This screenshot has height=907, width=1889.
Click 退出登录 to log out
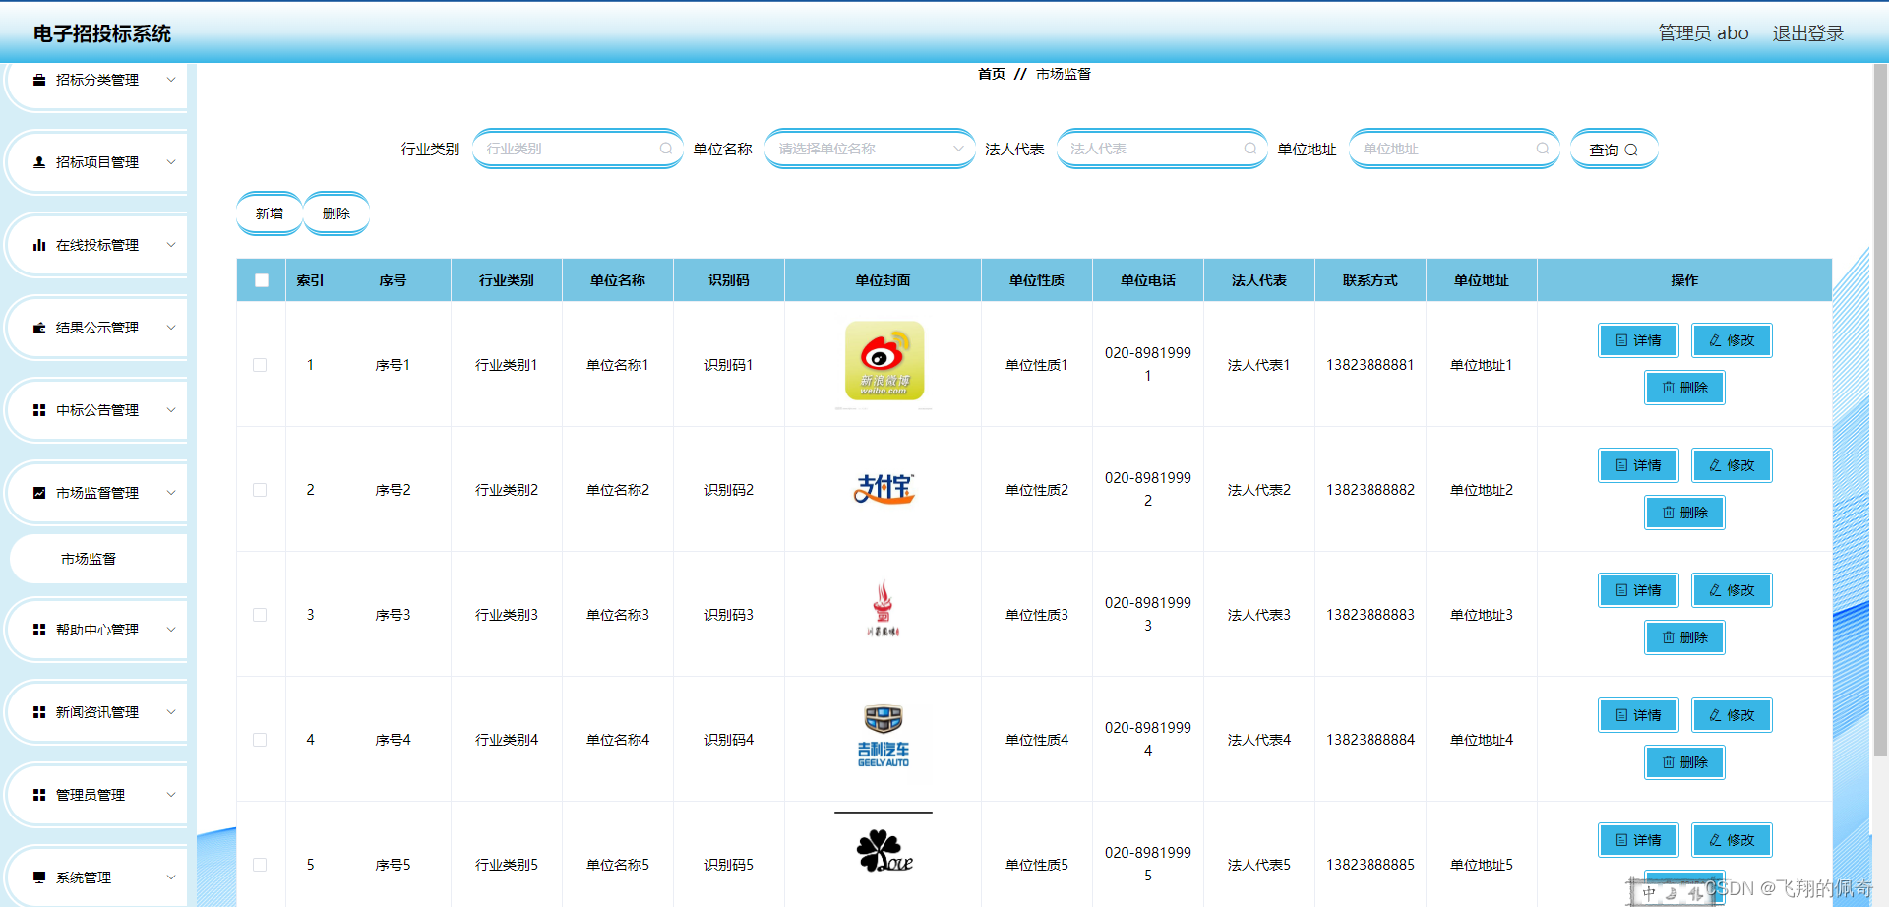pyautogui.click(x=1808, y=32)
